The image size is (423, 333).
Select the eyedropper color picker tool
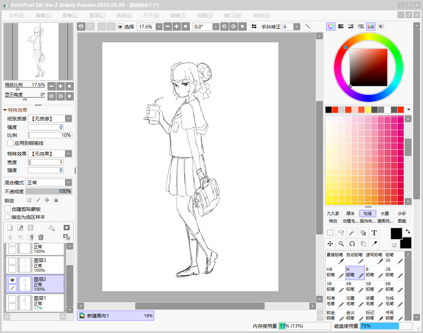tap(374, 244)
